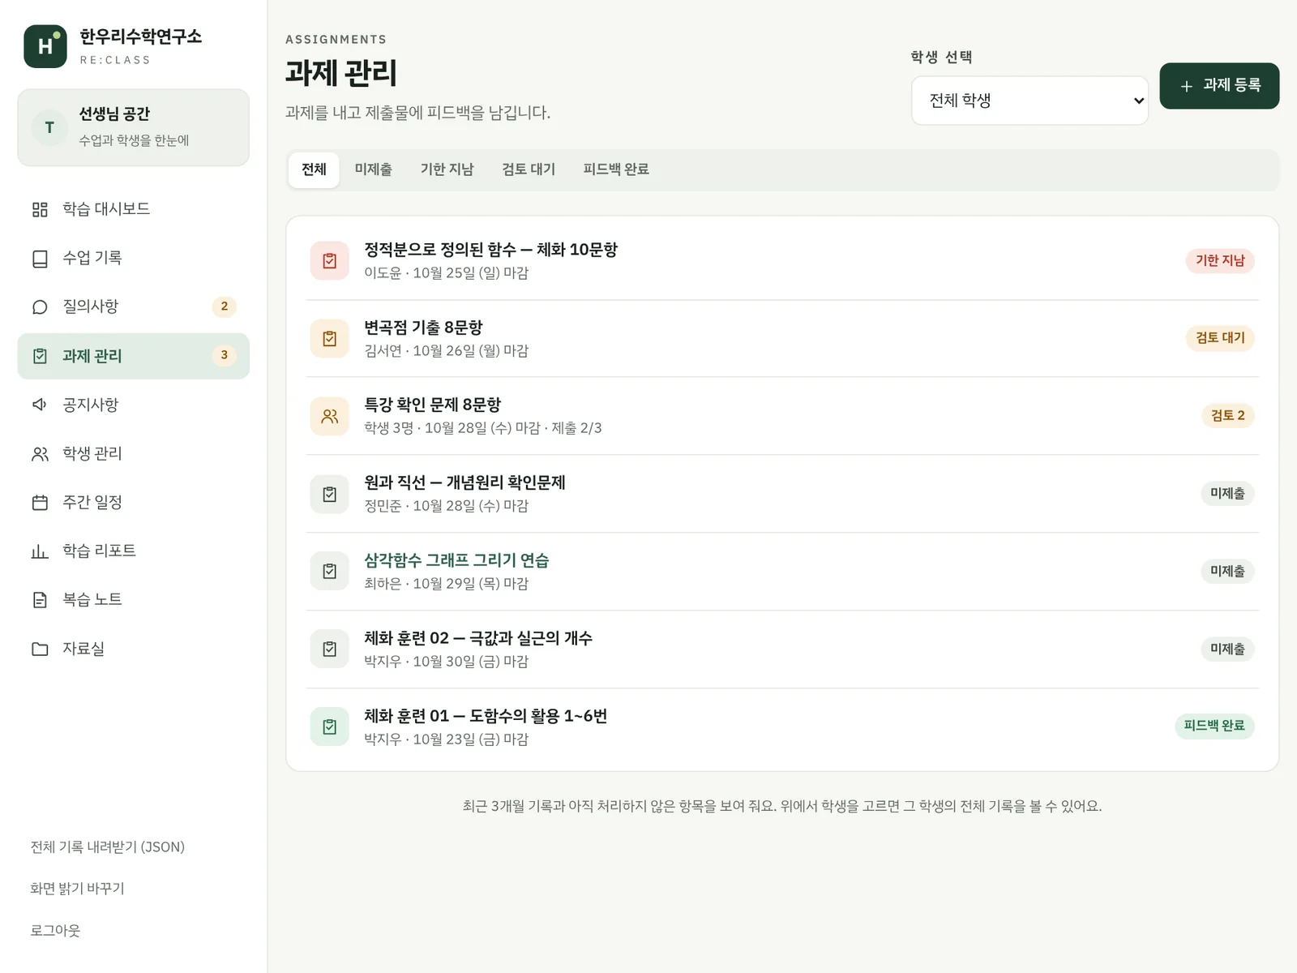
Task: Click the 복습 노트 document icon
Action: (40, 599)
